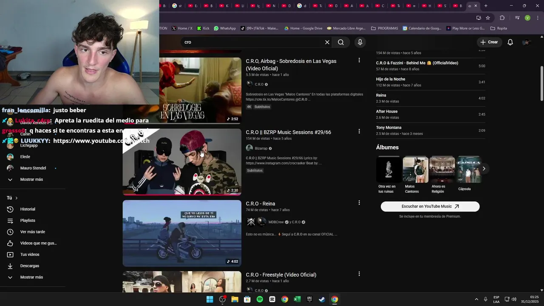Open File Explorer from the taskbar
The width and height of the screenshot is (544, 306).
[x=235, y=299]
